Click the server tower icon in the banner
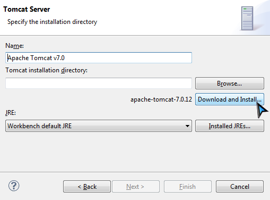The width and height of the screenshot is (270, 200). [x=247, y=18]
